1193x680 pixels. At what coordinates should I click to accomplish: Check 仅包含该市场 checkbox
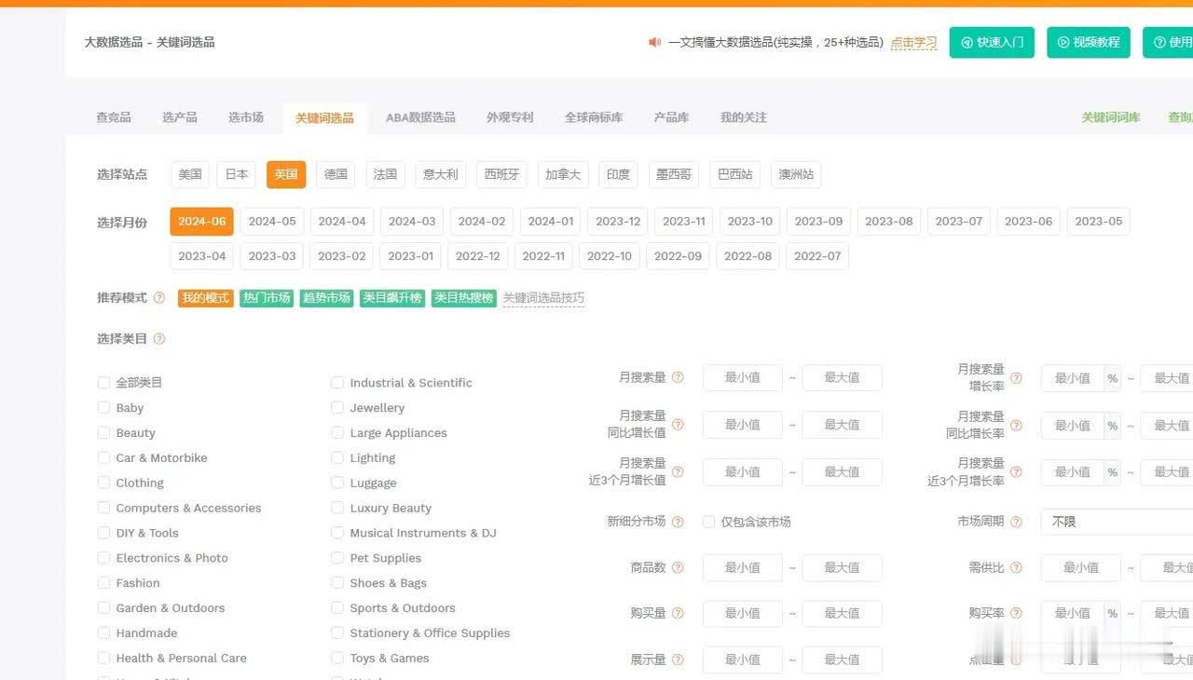click(708, 522)
